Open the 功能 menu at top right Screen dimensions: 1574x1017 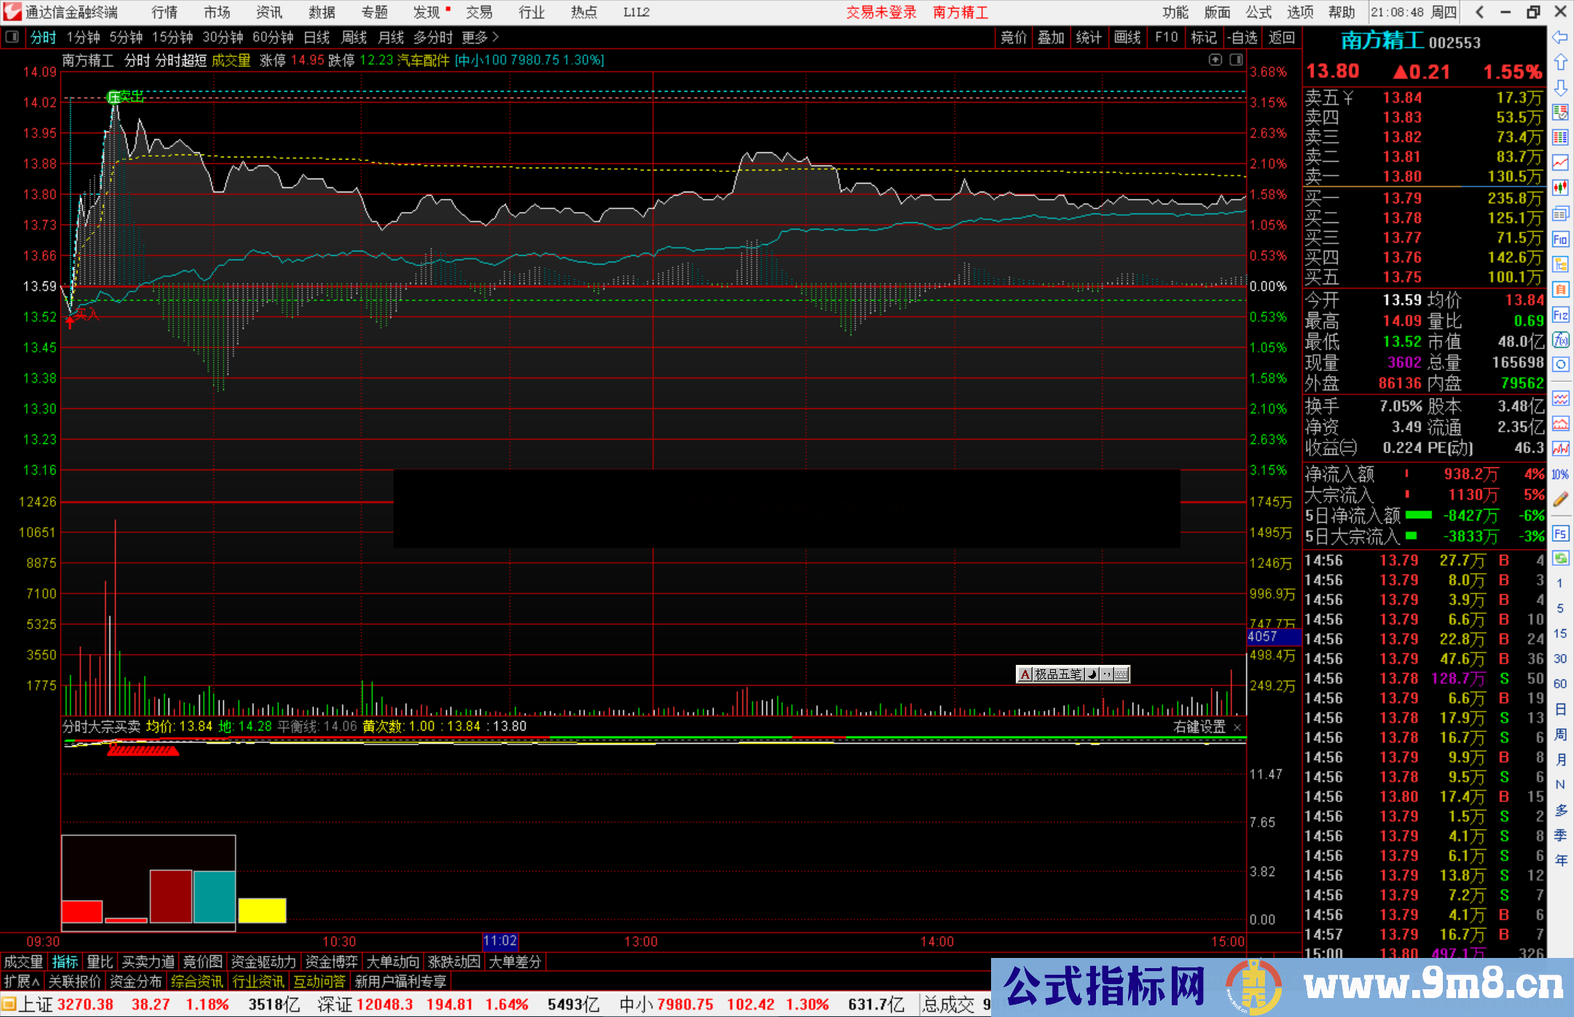coord(1175,12)
